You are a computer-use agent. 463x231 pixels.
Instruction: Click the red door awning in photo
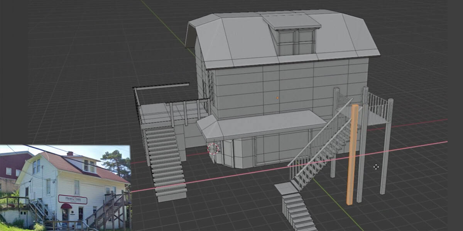[66, 206]
